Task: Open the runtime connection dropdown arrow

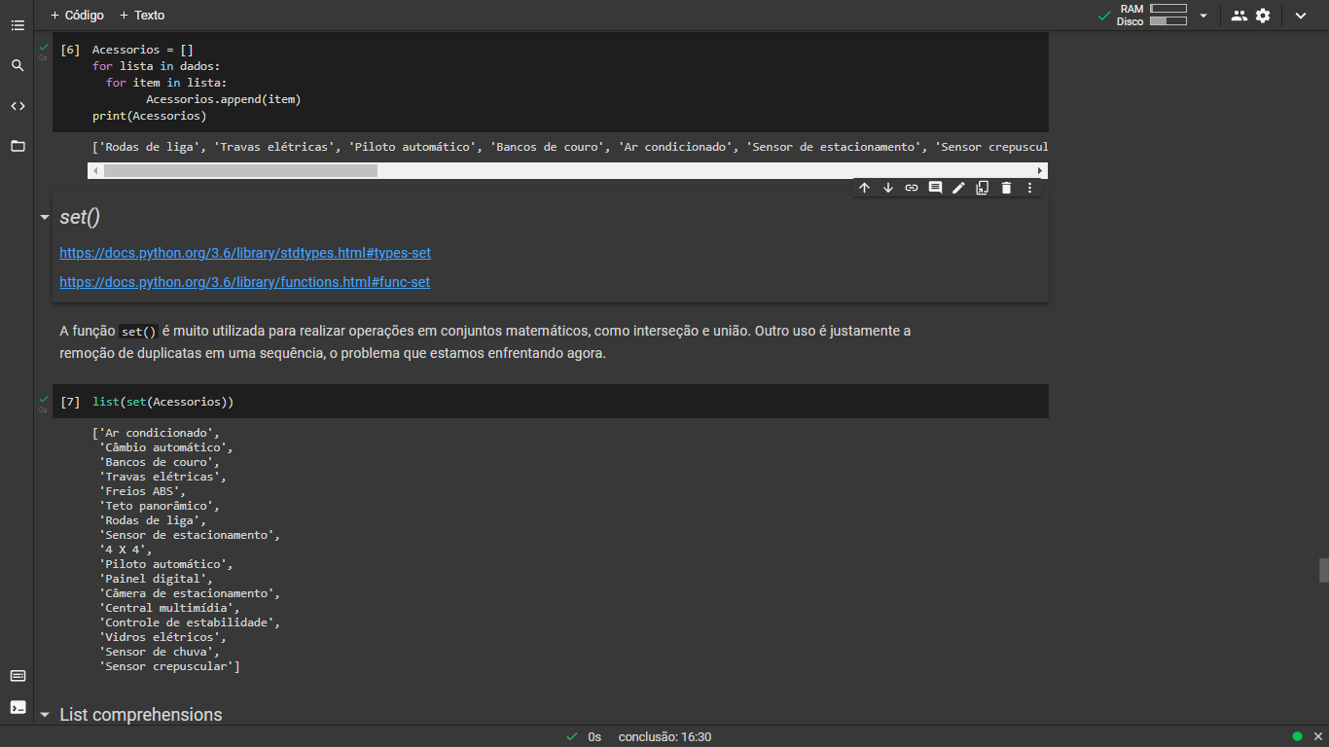Action: pyautogui.click(x=1203, y=16)
